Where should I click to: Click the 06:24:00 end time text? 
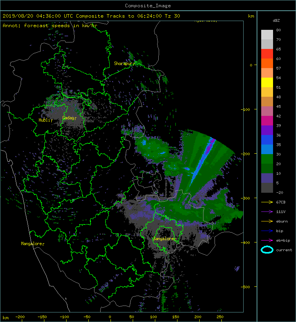click(150, 16)
